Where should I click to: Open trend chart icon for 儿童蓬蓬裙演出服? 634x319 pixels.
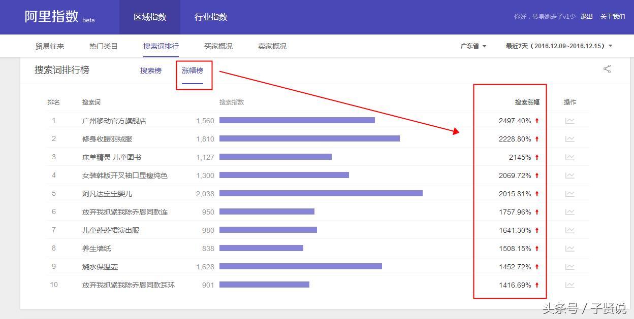tap(570, 230)
